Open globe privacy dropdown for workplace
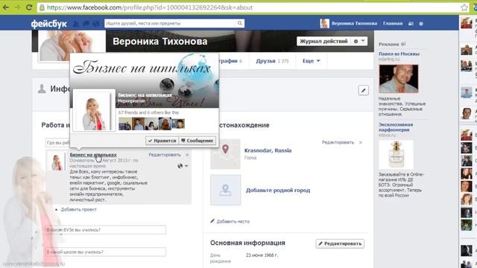This screenshot has width=477, height=268. 182,166
